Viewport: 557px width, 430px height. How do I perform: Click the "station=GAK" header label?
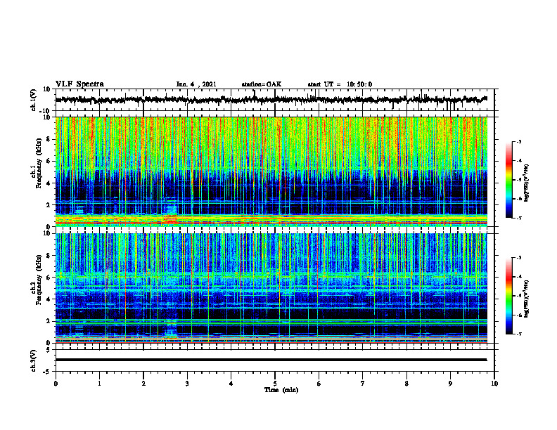262,84
